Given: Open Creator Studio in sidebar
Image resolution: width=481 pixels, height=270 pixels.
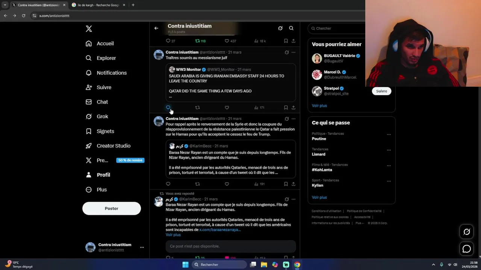Looking at the screenshot, I should point(108,146).
